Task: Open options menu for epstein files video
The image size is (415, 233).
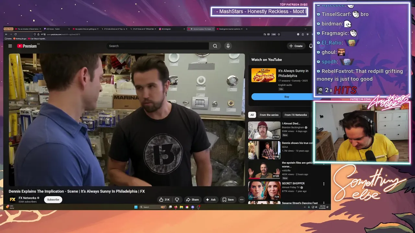Action: pos(324,164)
